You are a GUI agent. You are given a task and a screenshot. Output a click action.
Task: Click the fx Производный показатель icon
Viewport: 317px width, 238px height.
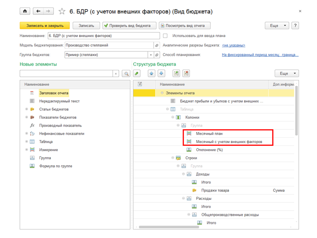(32, 125)
